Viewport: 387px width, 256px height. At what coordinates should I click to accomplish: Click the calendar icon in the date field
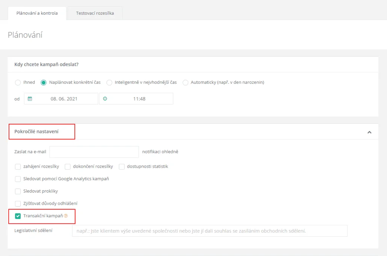tap(30, 99)
